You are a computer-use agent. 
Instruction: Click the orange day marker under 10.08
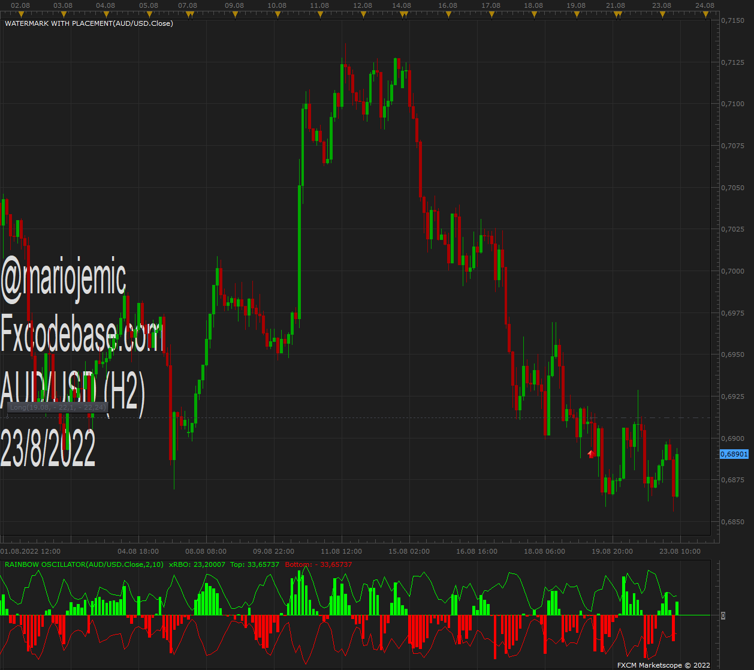[277, 14]
